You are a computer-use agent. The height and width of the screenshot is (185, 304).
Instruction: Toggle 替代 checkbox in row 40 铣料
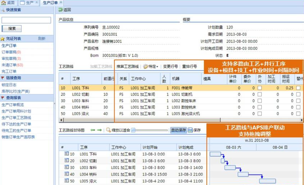click(x=298, y=107)
